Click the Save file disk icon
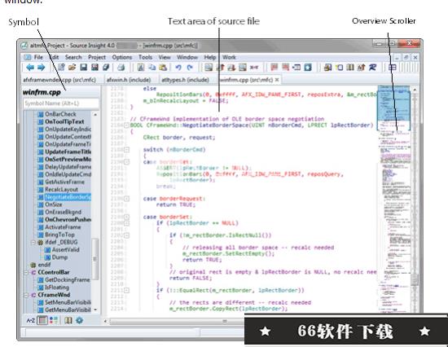Viewport: 448px width, 347px height. point(83,68)
